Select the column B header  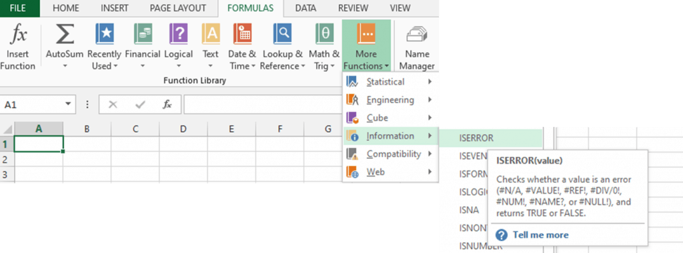click(x=87, y=129)
